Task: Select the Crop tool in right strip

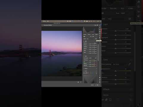Action: [100, 29]
